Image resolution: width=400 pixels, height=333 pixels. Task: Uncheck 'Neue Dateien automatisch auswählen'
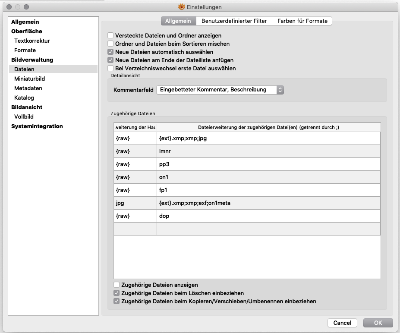[111, 52]
